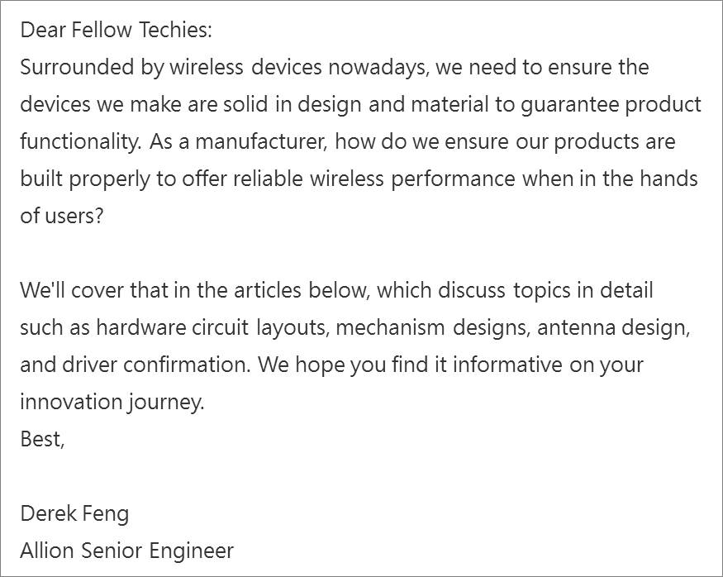Viewport: 723px width, 577px height.
Task: Click the word 'Surrounded' starting first paragraph
Action: coord(77,67)
